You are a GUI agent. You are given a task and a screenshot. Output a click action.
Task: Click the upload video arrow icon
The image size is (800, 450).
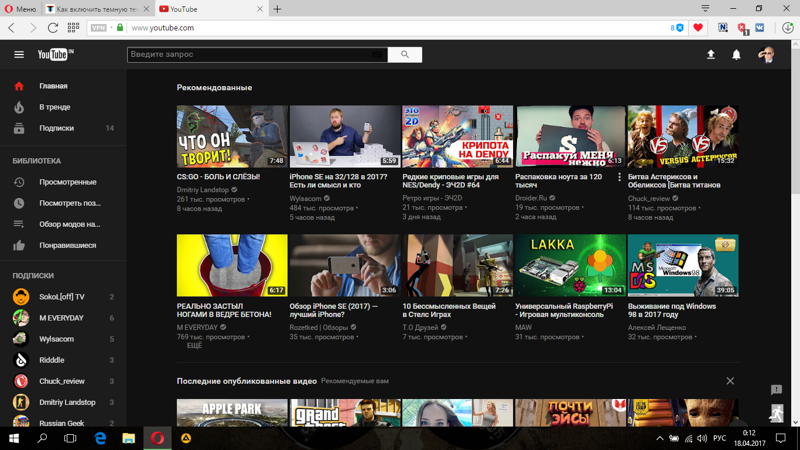tap(711, 54)
